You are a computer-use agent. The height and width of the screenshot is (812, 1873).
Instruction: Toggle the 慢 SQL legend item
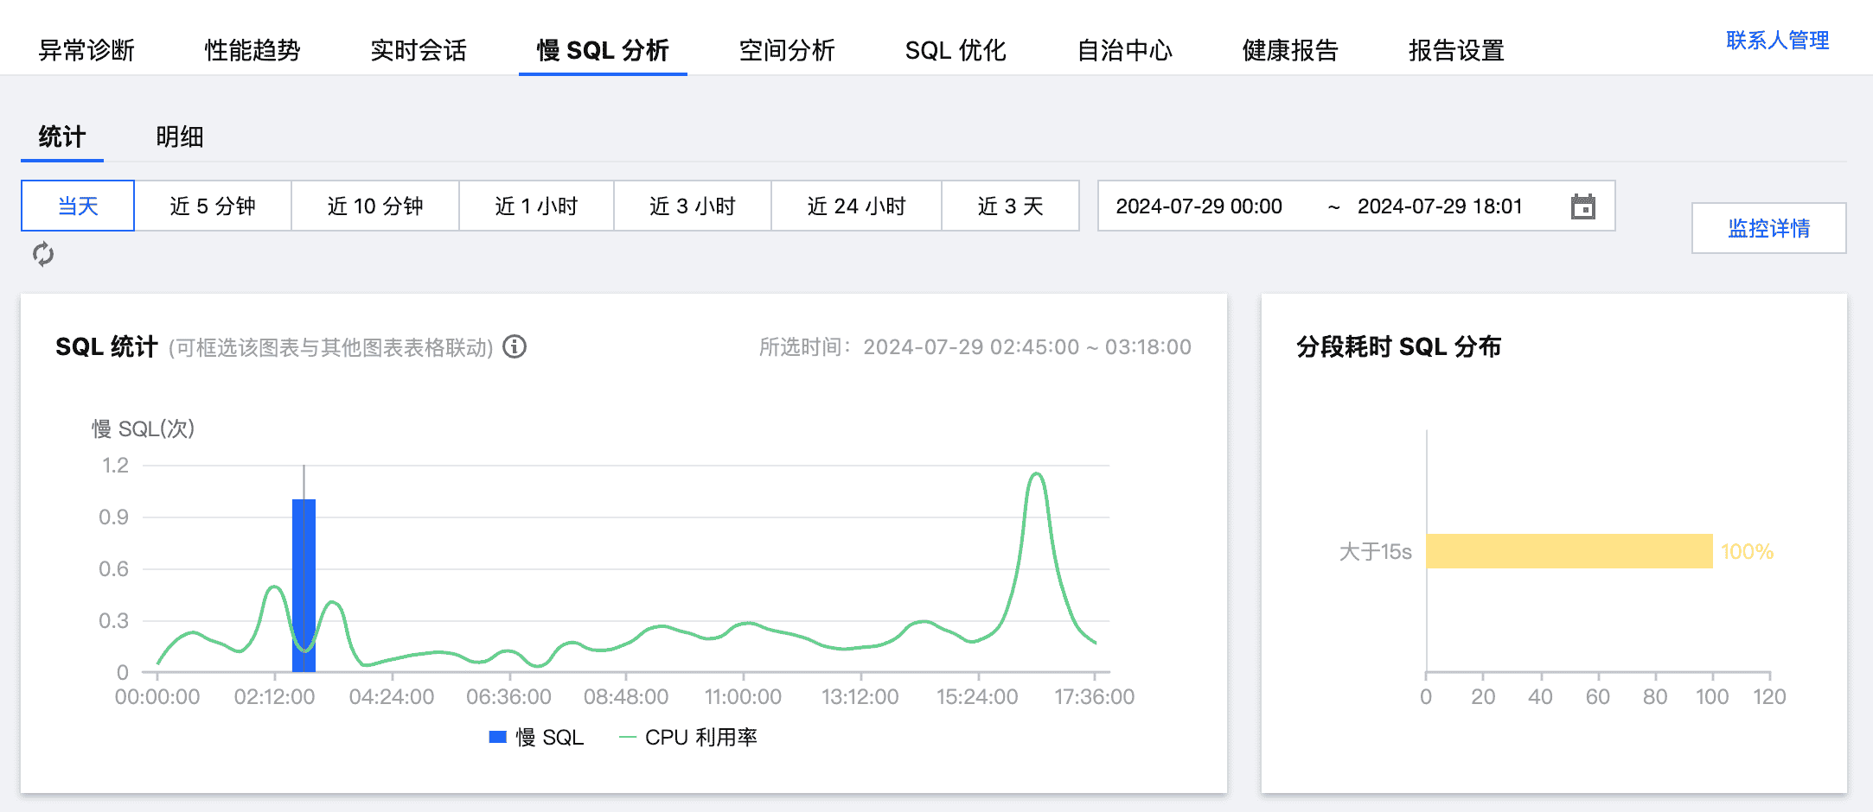tap(537, 737)
